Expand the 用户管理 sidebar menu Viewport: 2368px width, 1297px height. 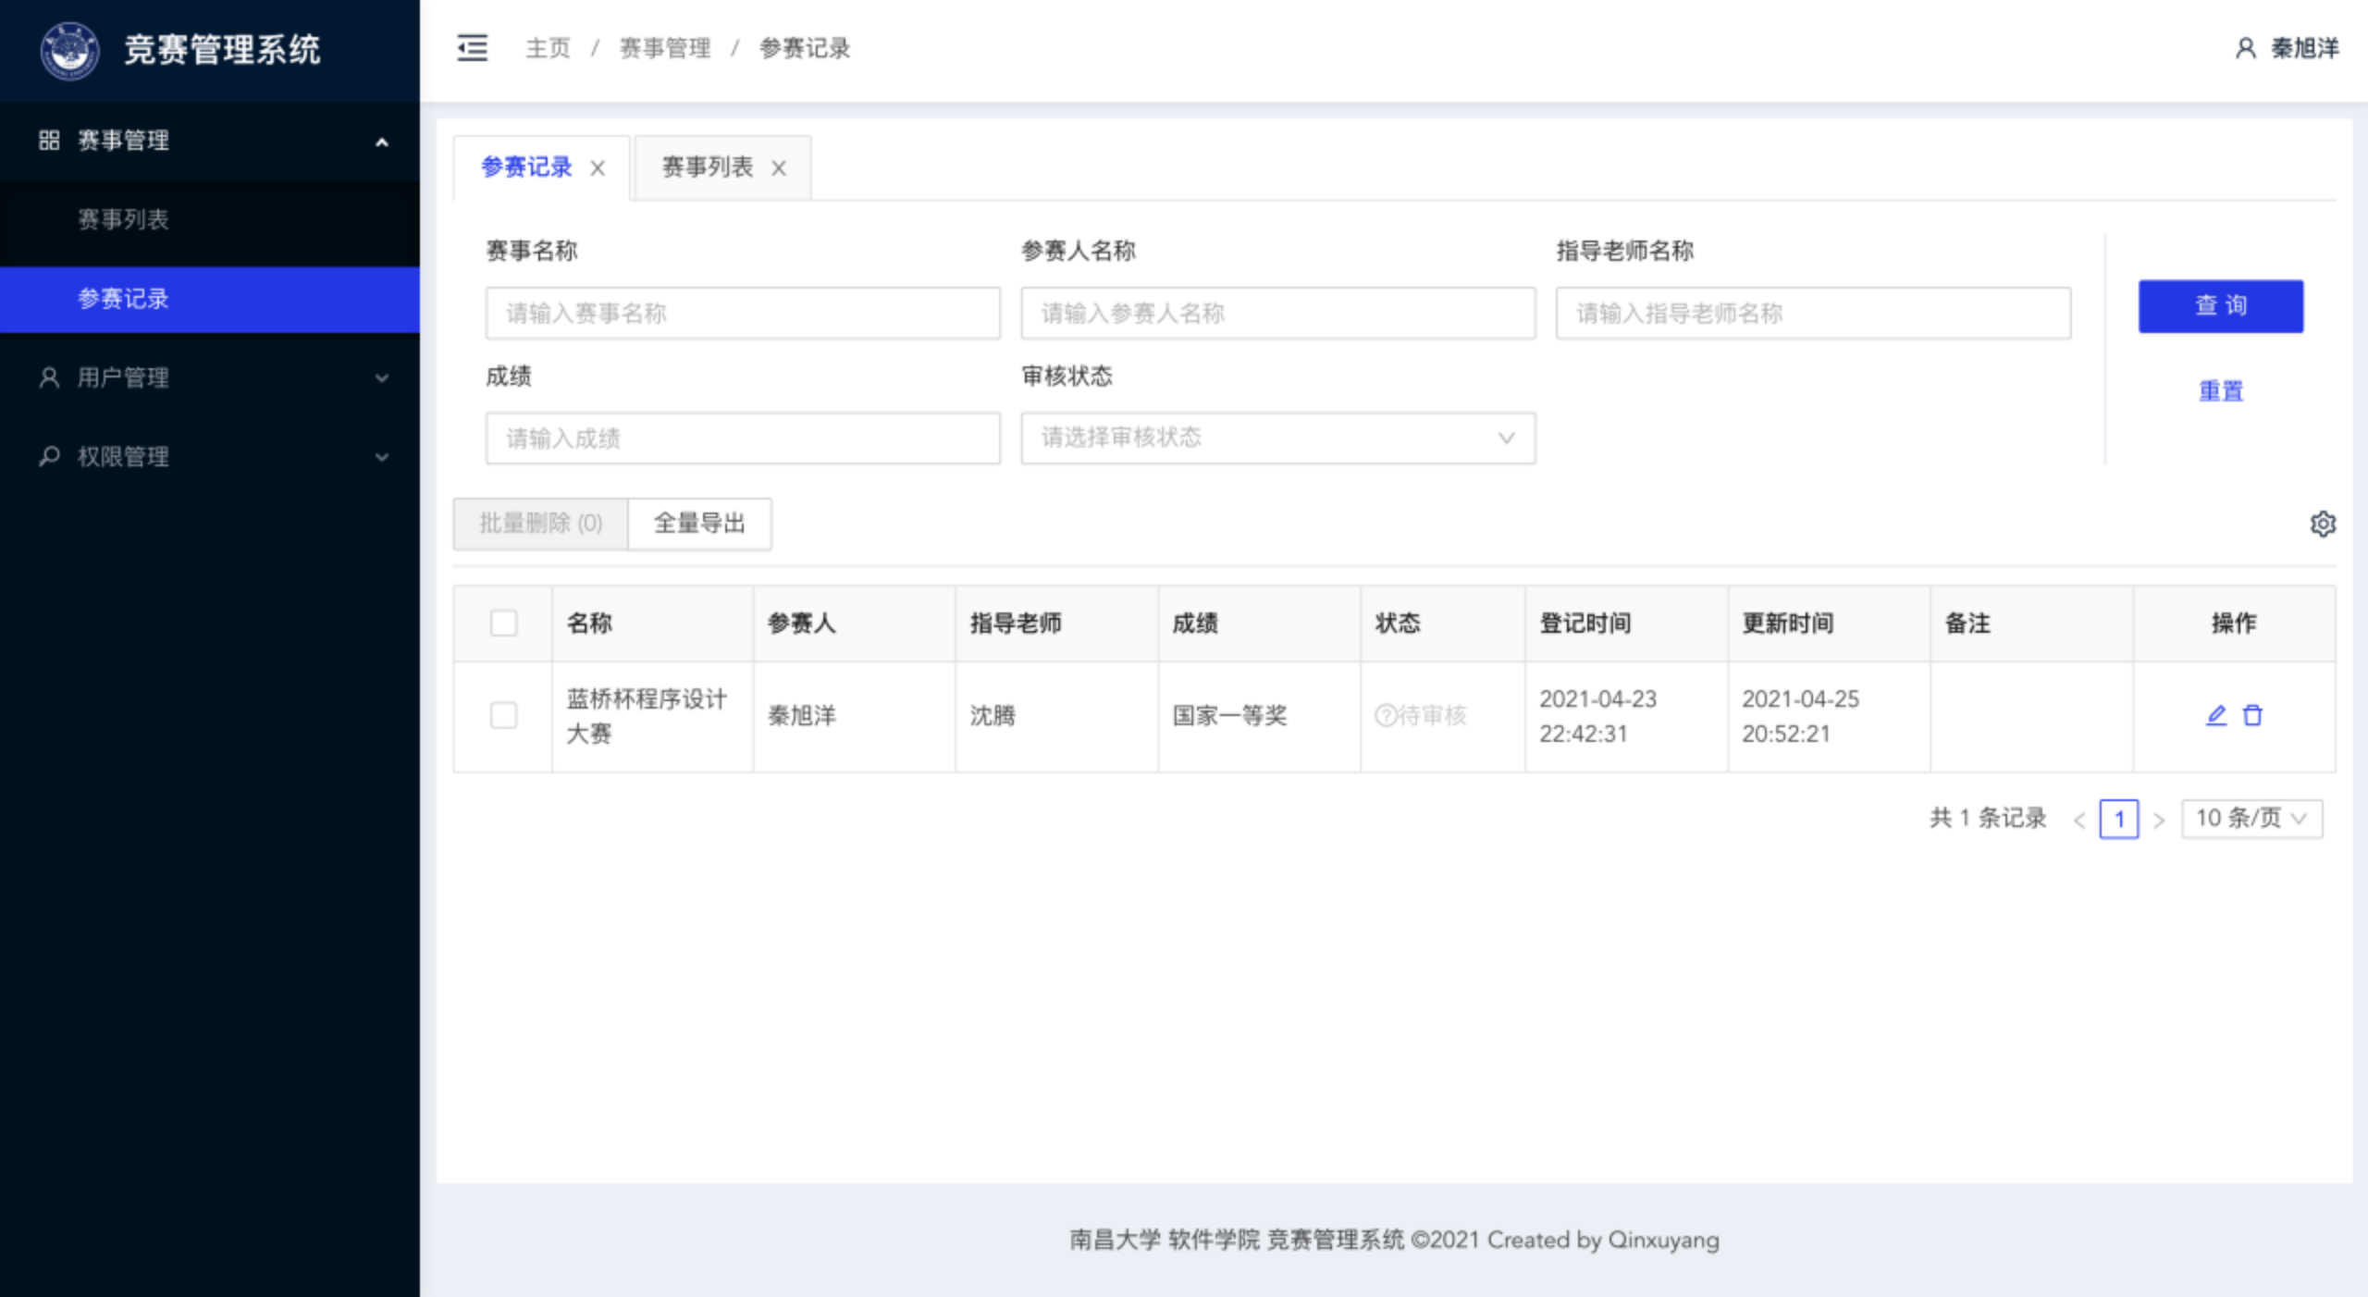coord(209,377)
